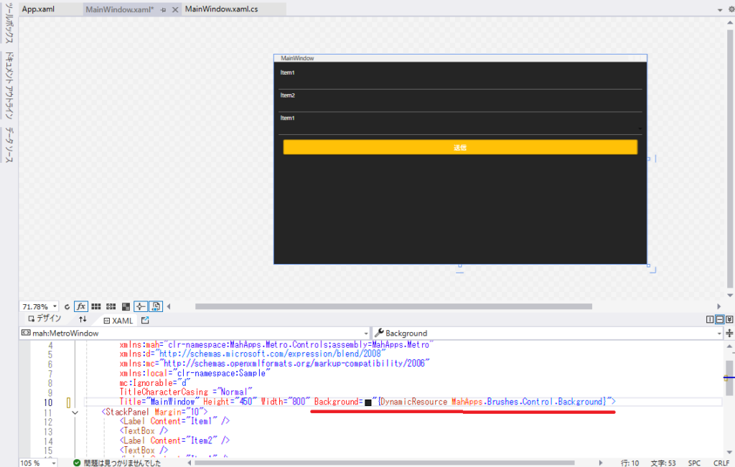Click the 行: 10 status indicator

click(x=629, y=463)
